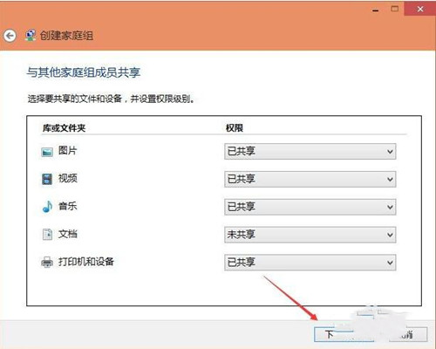Open permission dropdown for 视频

(x=310, y=179)
